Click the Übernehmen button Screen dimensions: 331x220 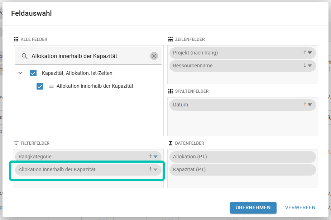point(253,208)
